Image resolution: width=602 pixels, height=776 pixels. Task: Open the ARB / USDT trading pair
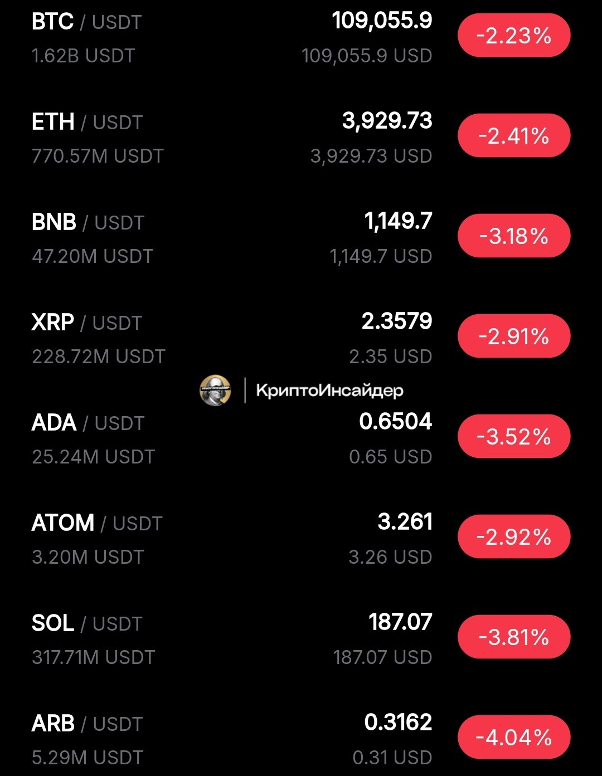coord(87,724)
